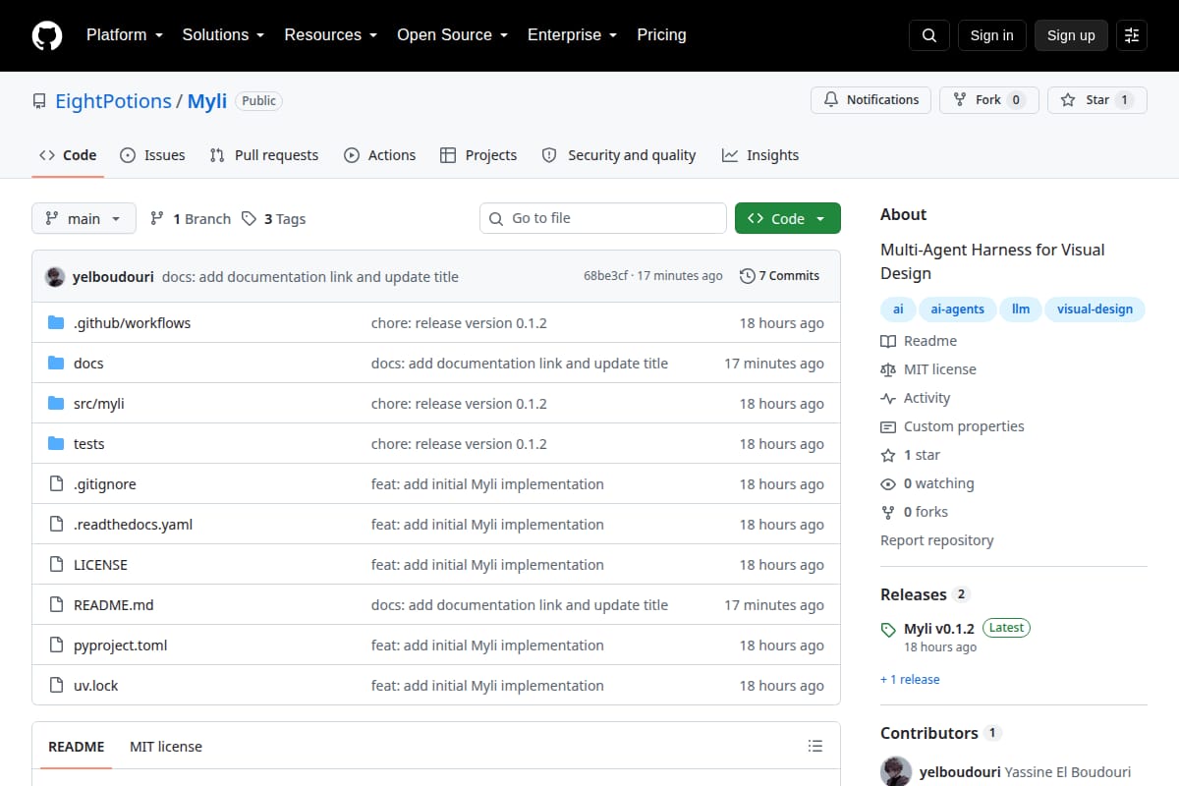Click the .github/workflows folder icon
This screenshot has height=786, width=1179.
pos(56,323)
